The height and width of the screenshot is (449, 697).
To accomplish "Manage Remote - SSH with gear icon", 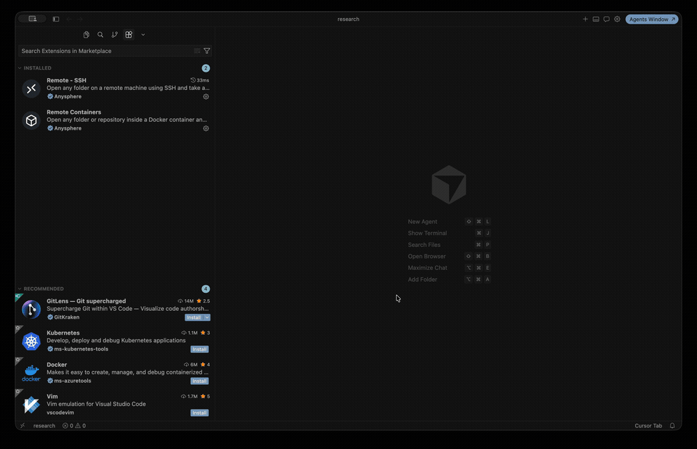I will pos(206,96).
